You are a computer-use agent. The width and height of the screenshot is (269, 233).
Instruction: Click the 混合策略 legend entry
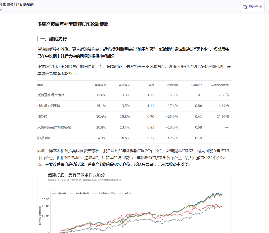pyautogui.click(x=59, y=193)
